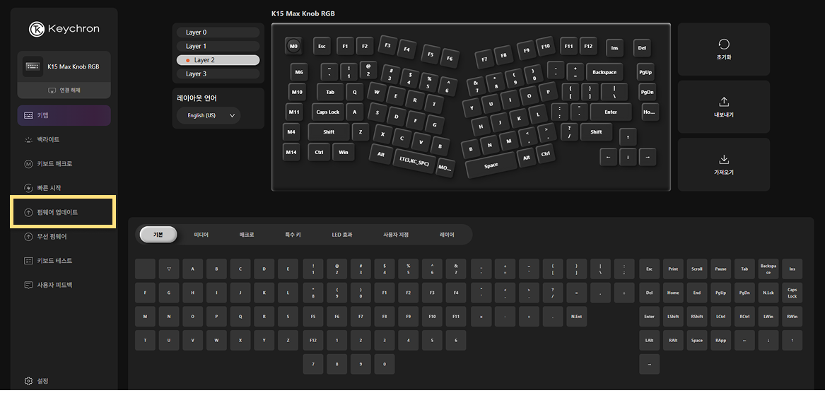Switch to the media (미디어) tab
This screenshot has height=393, width=825.
click(201, 235)
